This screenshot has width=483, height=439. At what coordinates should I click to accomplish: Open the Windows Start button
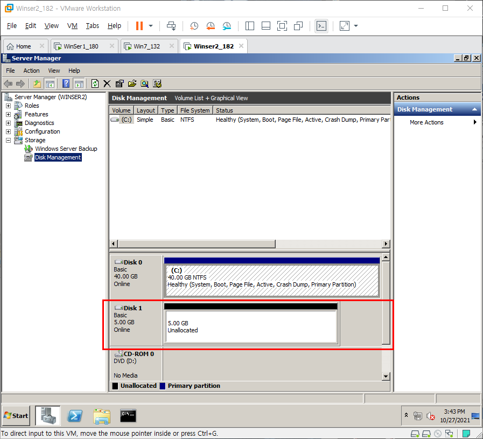[16, 416]
